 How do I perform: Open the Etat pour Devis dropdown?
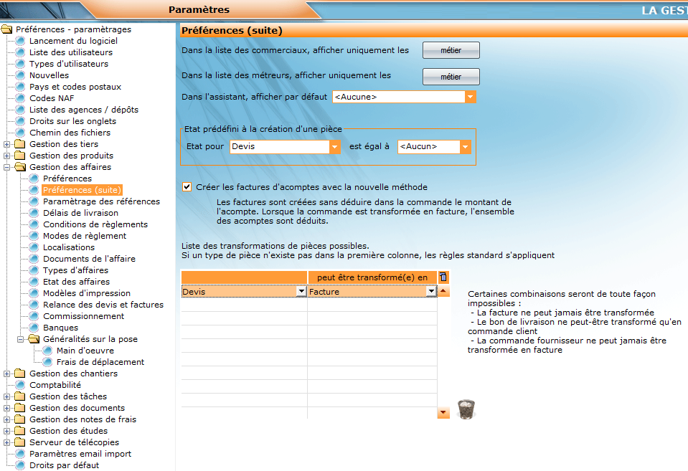334,146
